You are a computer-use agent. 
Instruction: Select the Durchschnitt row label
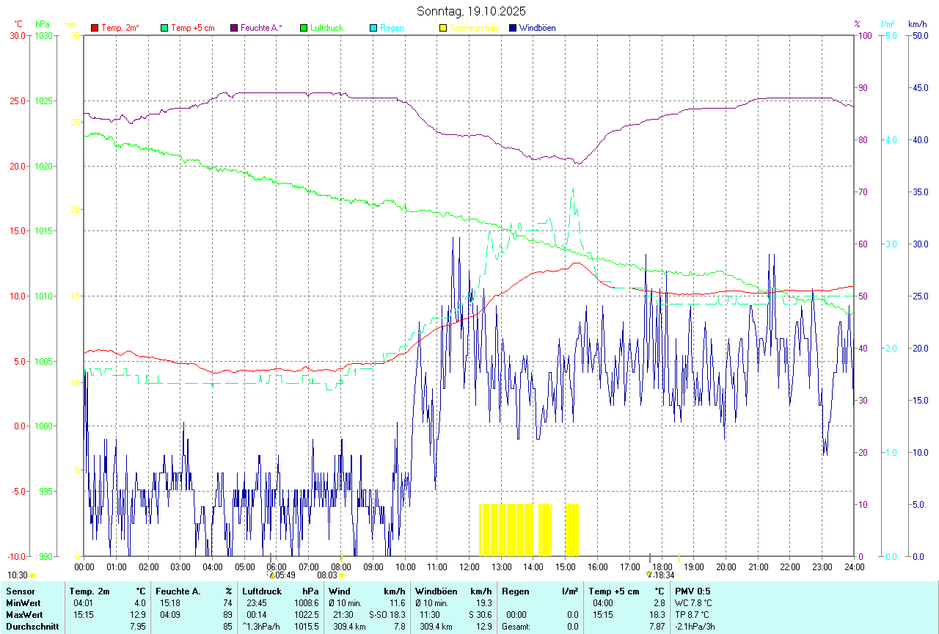[x=31, y=627]
